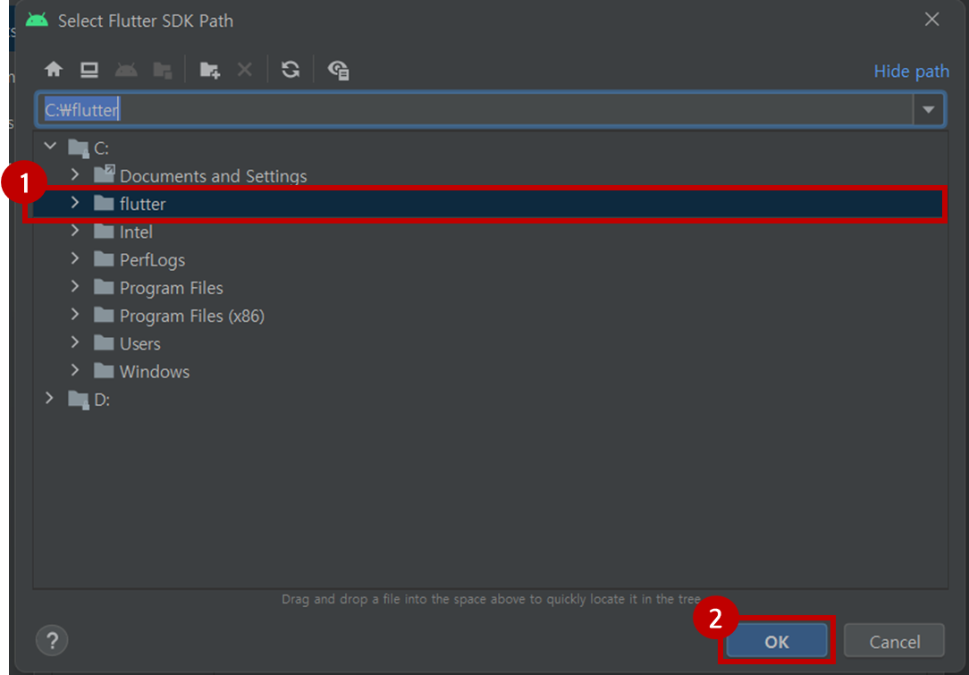This screenshot has height=675, width=969.
Task: Click the module directory toolbar icon
Action: 163,70
